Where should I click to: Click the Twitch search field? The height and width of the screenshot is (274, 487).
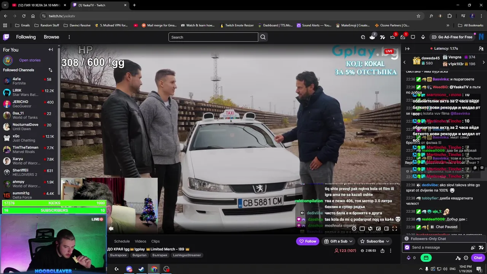213,37
